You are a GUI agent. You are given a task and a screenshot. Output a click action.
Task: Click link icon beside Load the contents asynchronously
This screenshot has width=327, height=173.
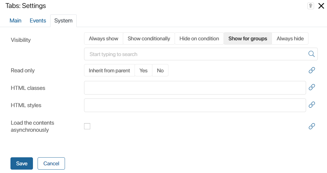click(312, 126)
